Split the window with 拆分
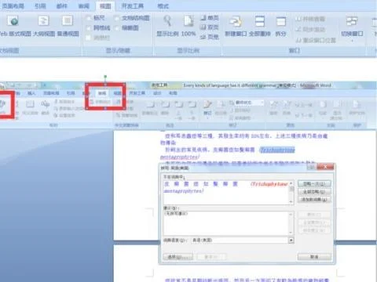 click(280, 26)
